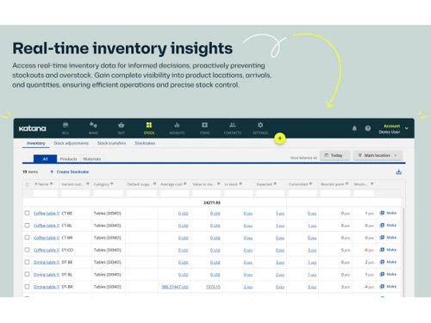Check the DT-BR dining table row
431x323 pixels.
[27, 287]
